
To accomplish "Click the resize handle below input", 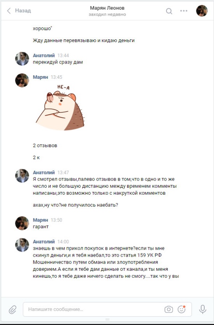I will click(x=107, y=320).
